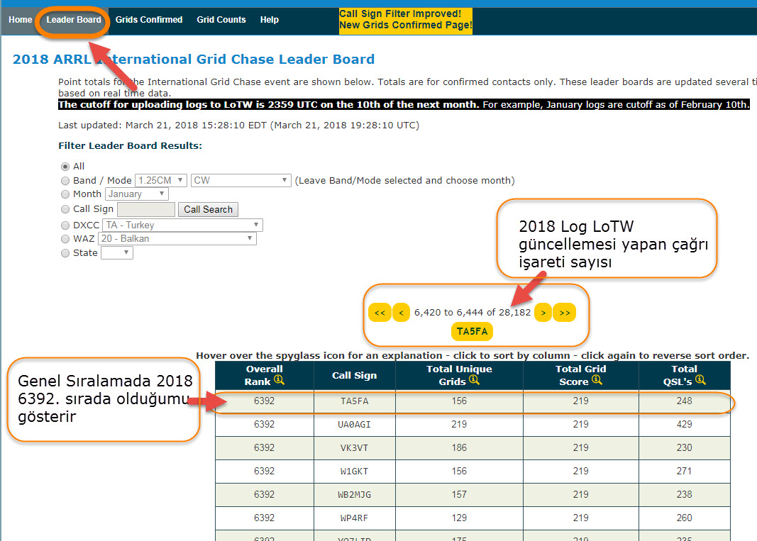
Task: Click TA5FA cell in the table
Action: click(x=354, y=401)
